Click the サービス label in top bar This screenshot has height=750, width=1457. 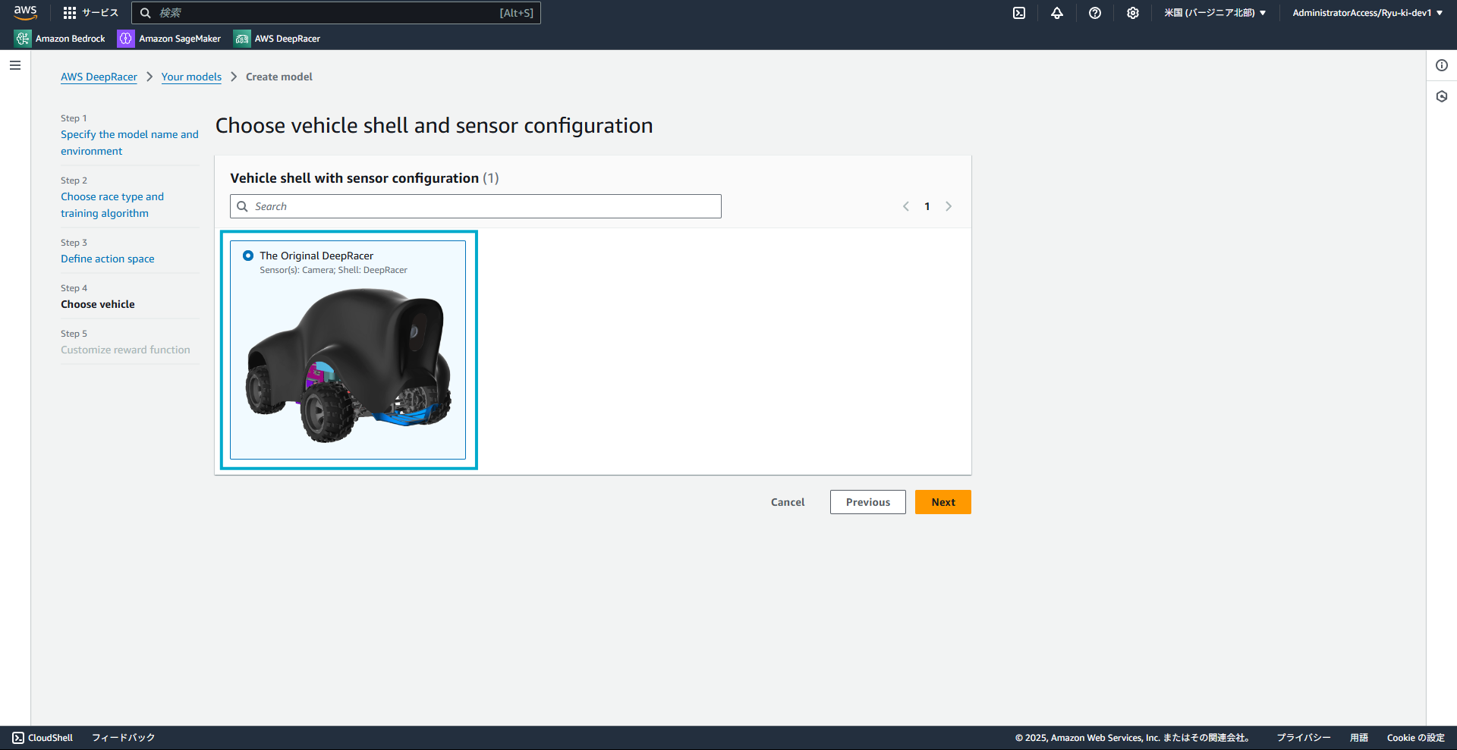[x=100, y=13]
